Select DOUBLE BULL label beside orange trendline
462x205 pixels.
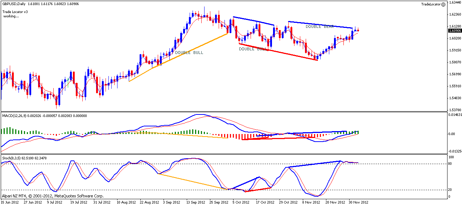tap(189, 53)
